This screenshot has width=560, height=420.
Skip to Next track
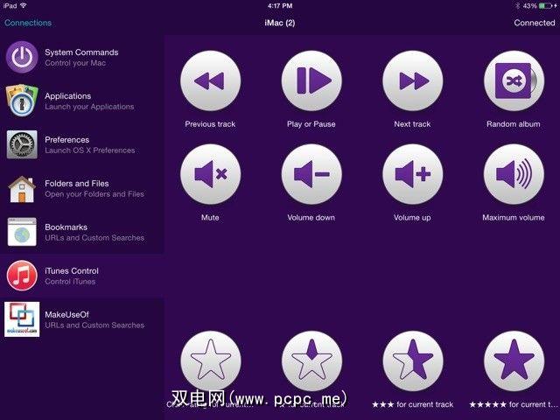[412, 80]
